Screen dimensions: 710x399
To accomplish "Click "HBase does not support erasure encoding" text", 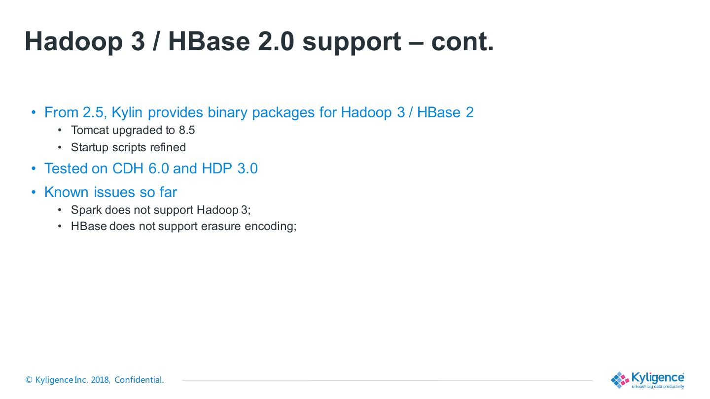I will coord(183,226).
